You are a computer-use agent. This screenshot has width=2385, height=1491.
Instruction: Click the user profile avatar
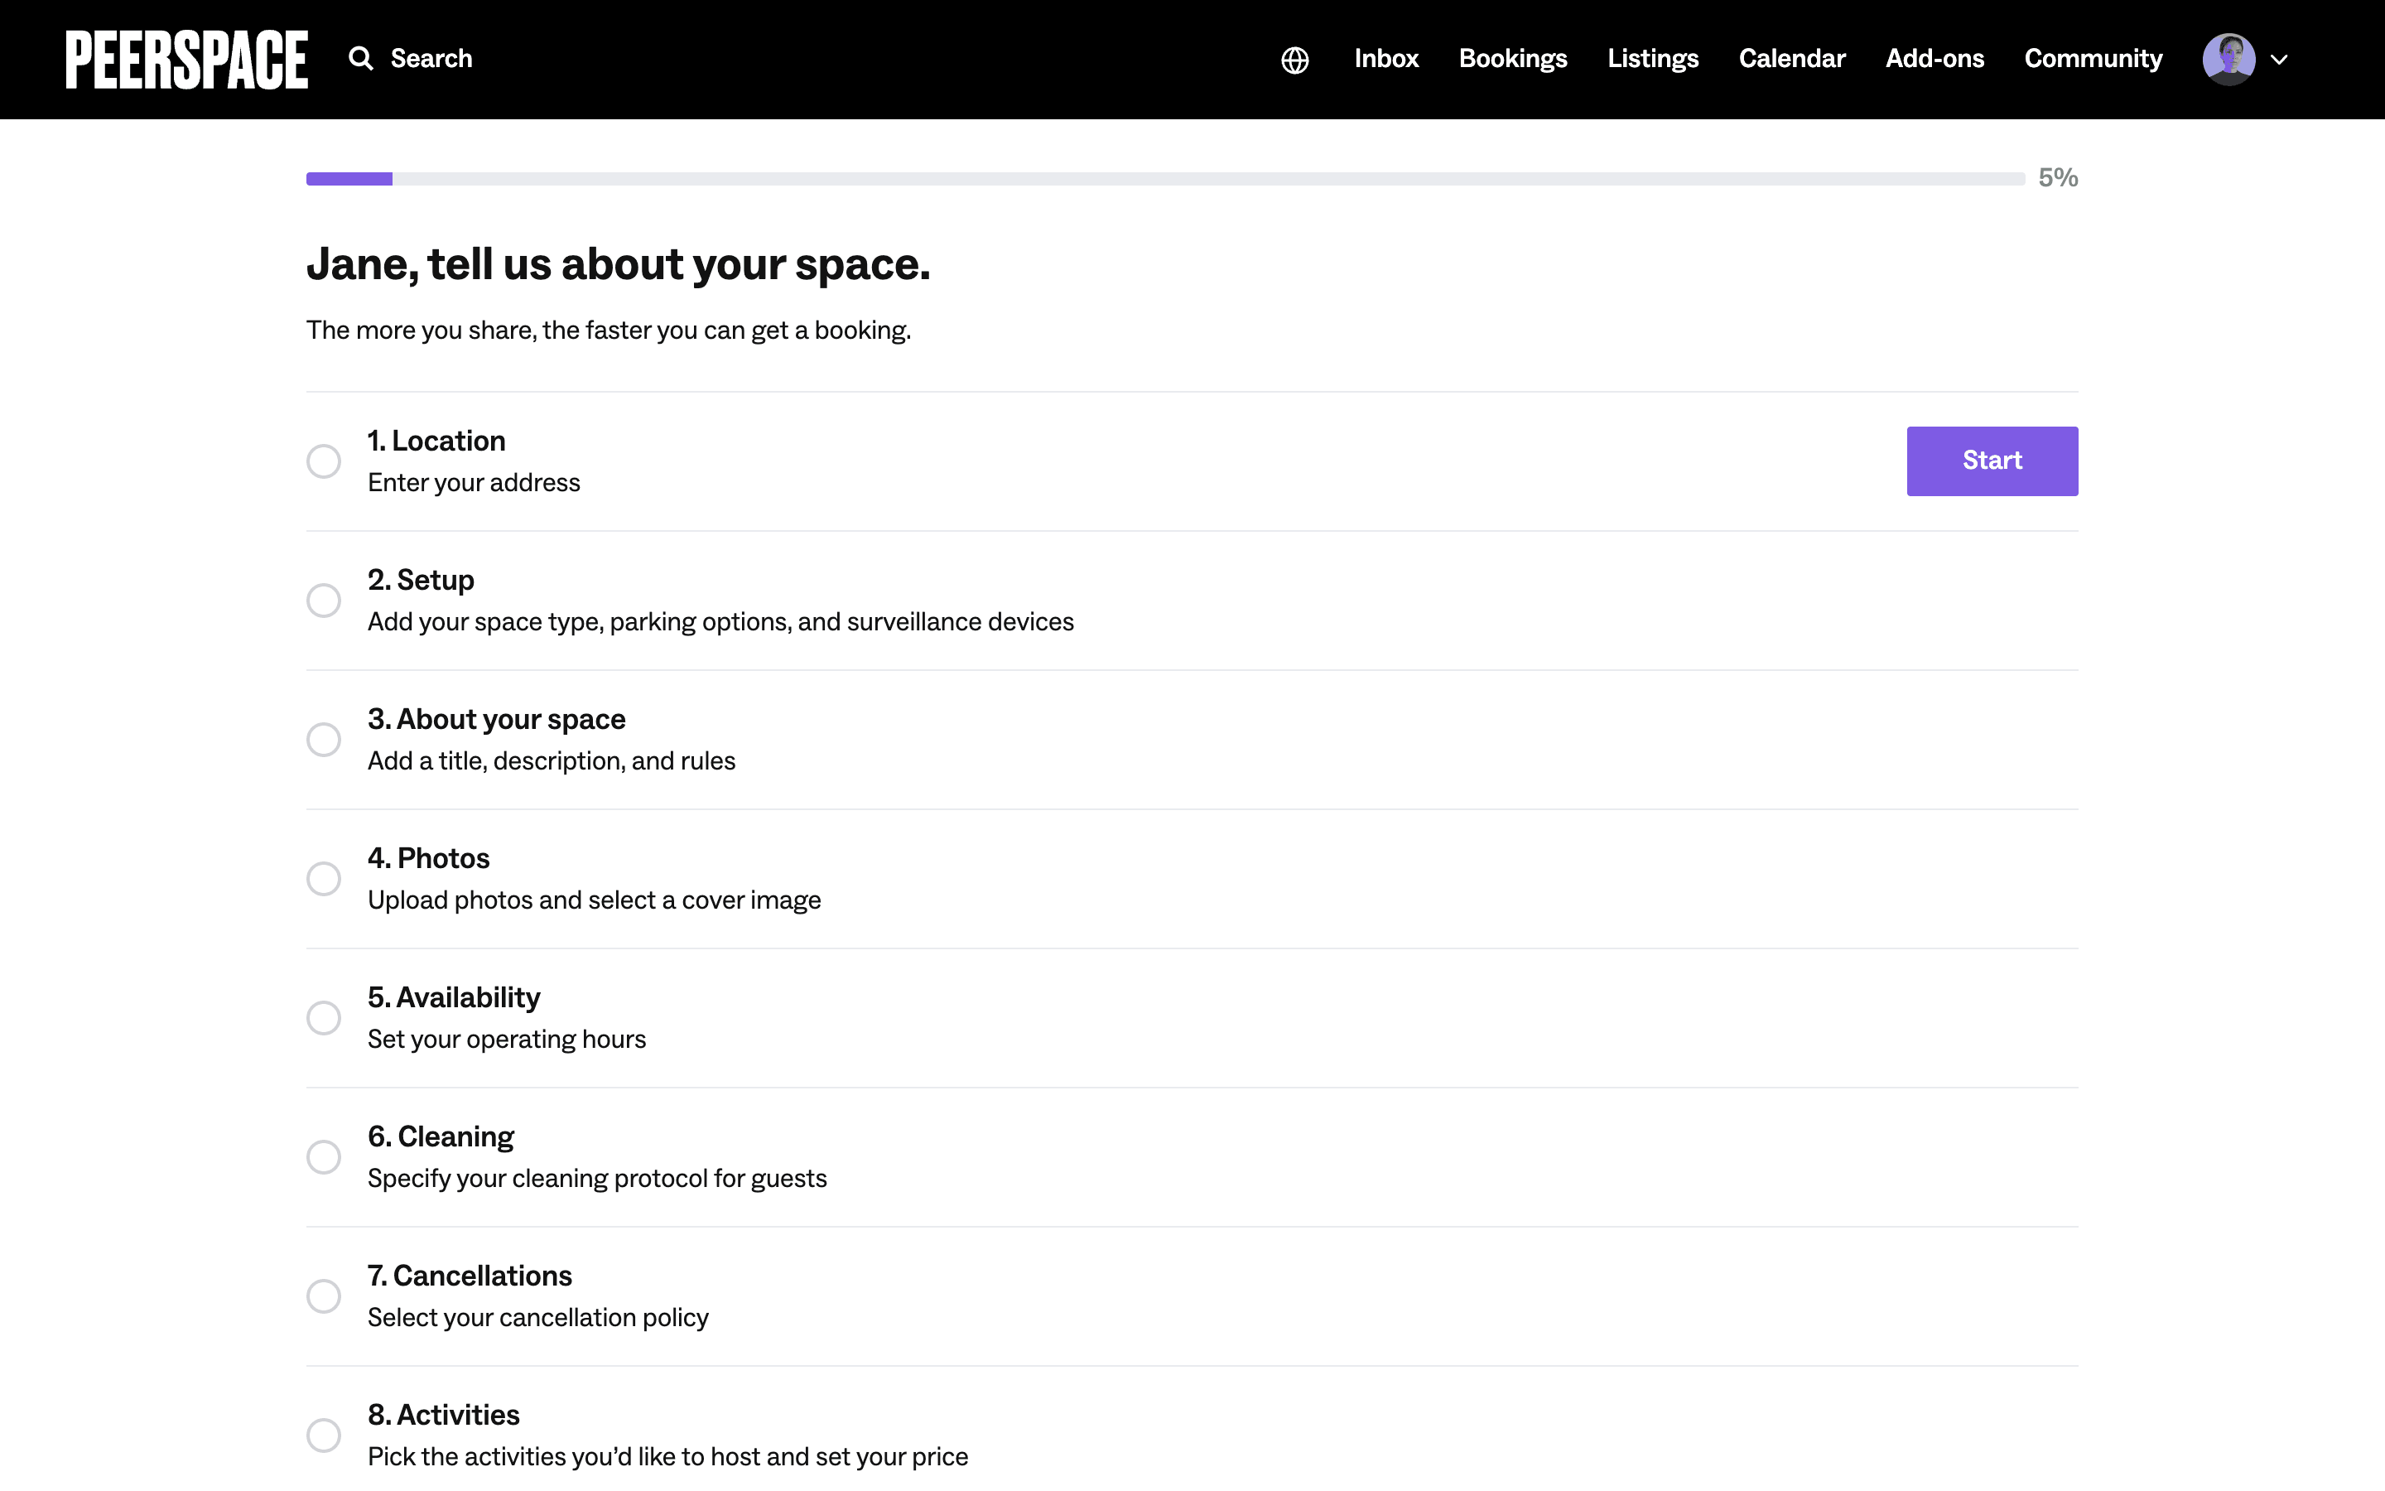click(x=2228, y=59)
